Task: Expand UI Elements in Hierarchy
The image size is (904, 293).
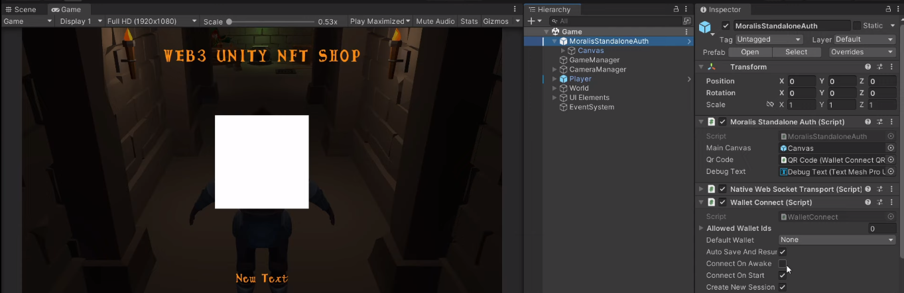Action: point(555,97)
